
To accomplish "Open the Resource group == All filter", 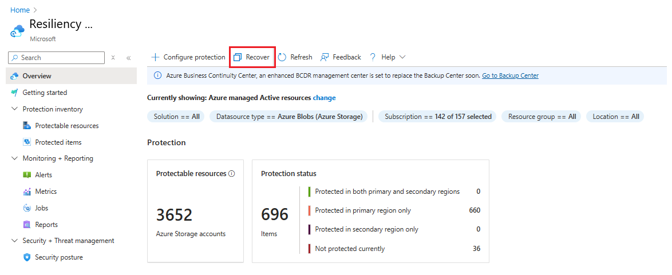I will (x=541, y=117).
